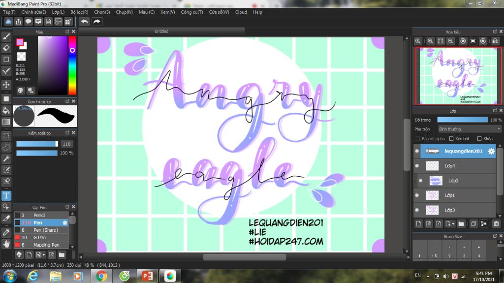Select the Eraser tool
Viewport: 504px width, 283px height.
[x=6, y=48]
